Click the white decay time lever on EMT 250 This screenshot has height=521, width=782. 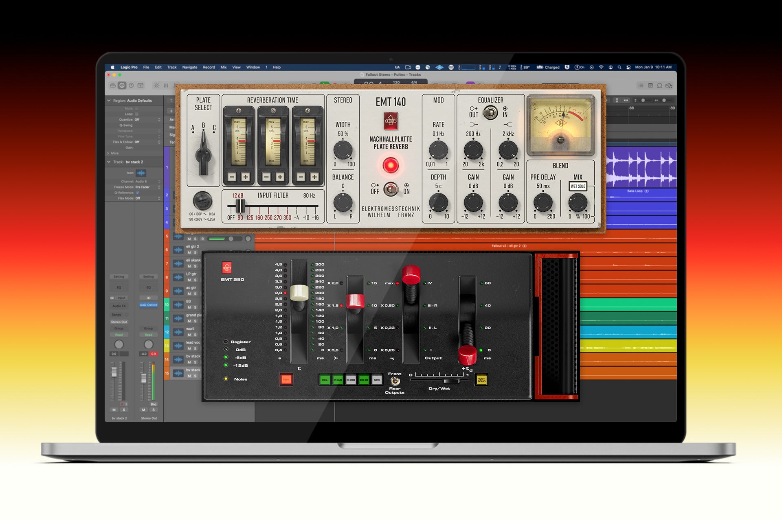click(299, 293)
